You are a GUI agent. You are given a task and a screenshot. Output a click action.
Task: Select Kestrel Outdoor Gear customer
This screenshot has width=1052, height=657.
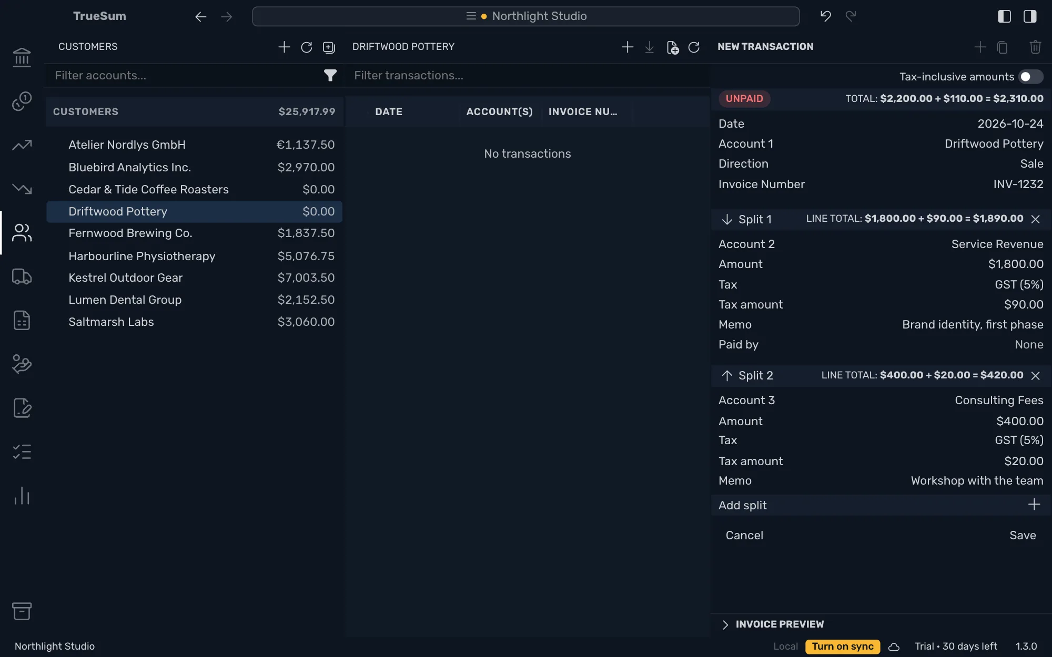(194, 278)
